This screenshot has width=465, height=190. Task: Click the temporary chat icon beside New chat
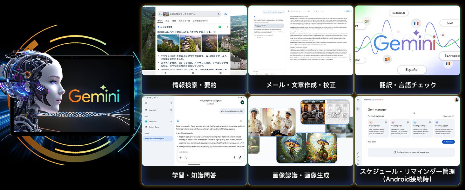click(x=171, y=110)
